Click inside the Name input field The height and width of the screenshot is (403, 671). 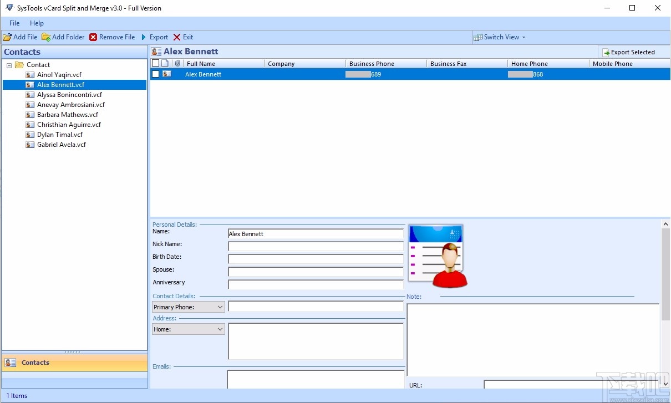tap(316, 233)
